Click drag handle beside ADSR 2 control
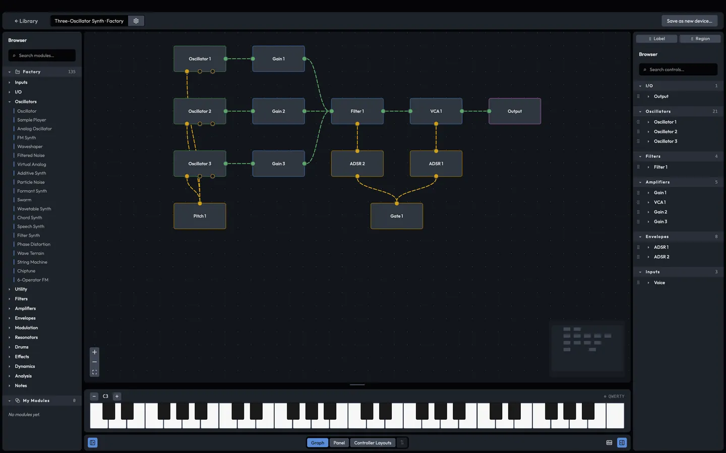The width and height of the screenshot is (726, 453). (638, 257)
